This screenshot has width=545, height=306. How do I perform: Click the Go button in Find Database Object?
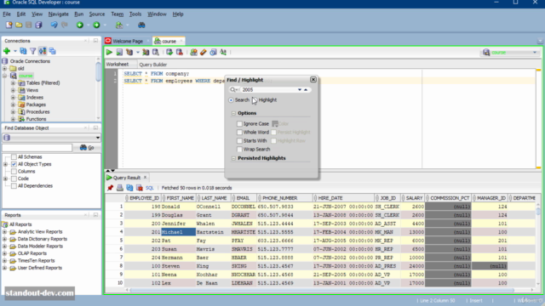(87, 148)
